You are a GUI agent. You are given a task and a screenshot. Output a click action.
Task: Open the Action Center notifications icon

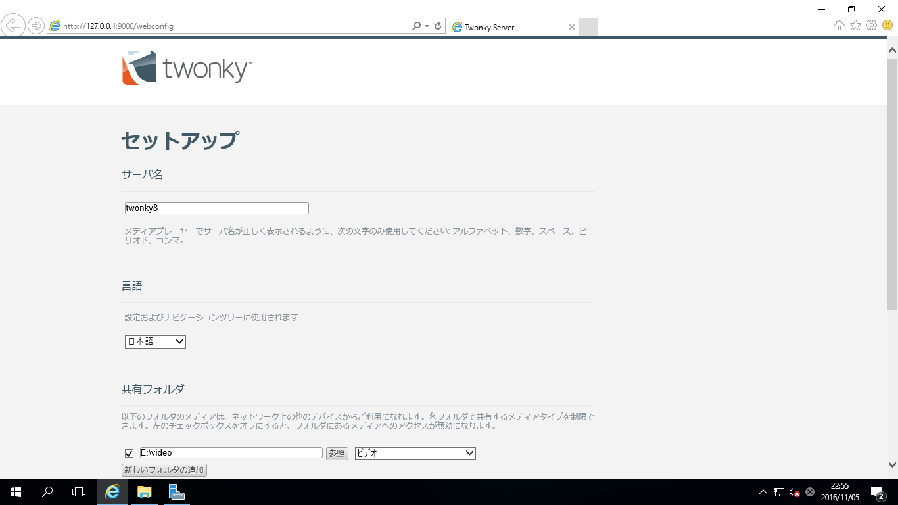(878, 492)
